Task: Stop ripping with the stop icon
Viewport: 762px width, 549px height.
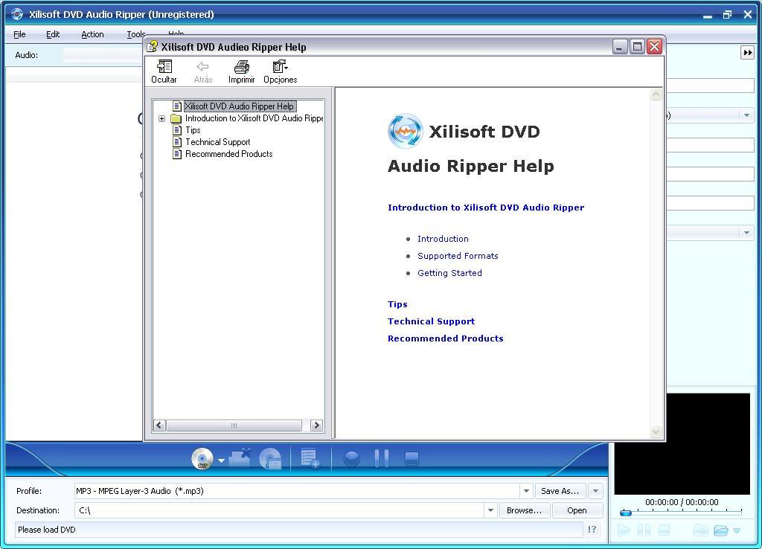Action: coord(412,459)
